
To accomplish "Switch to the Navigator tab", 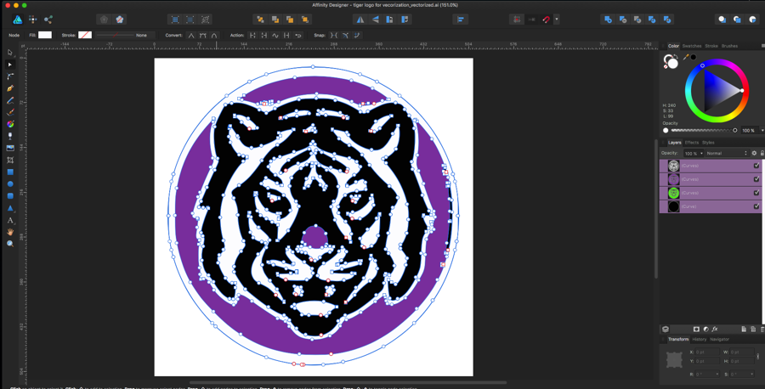I will (719, 339).
